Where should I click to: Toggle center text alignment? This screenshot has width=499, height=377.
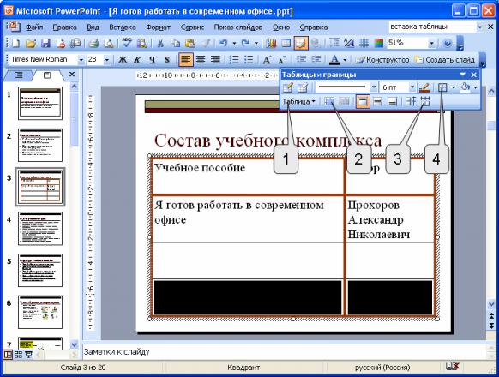tap(201, 59)
